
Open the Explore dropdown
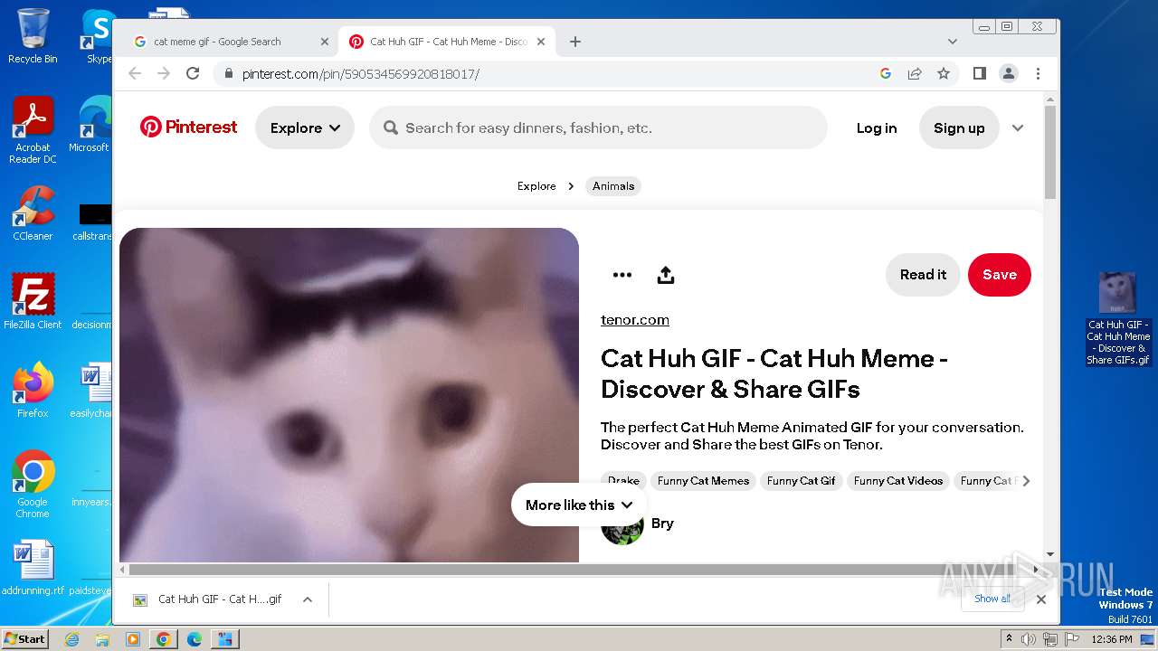[305, 127]
